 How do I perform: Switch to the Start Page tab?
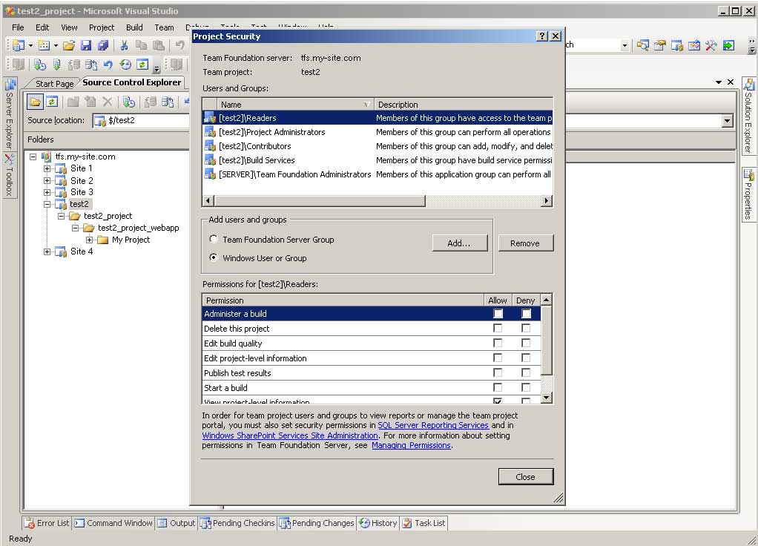54,84
